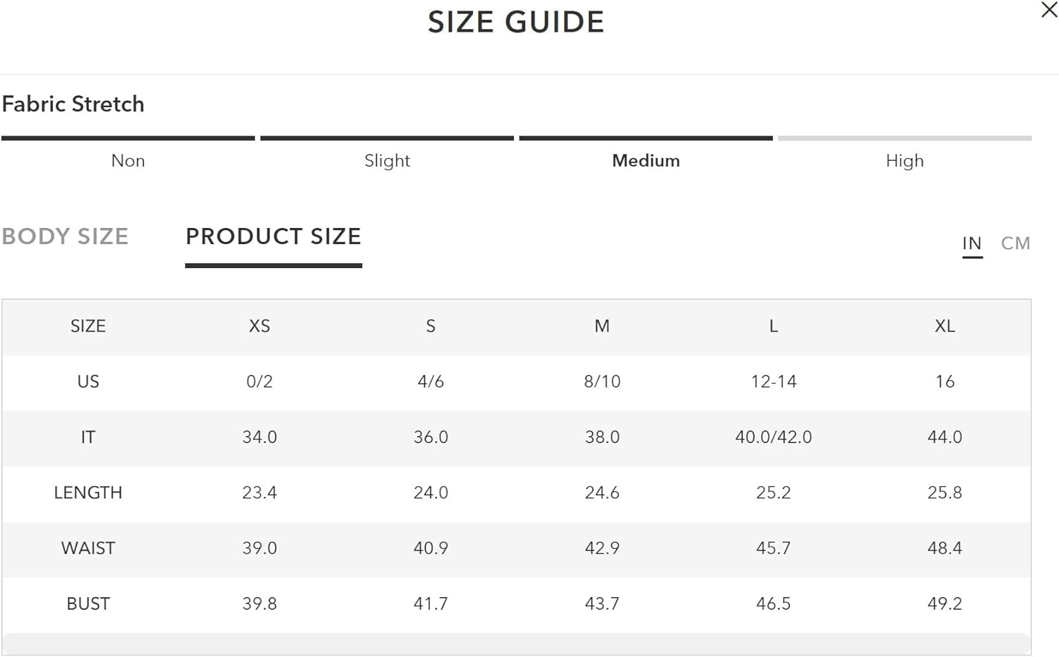Click the IT 40.0/42.0 cell
Screen dimensions: 1059x657
773,438
